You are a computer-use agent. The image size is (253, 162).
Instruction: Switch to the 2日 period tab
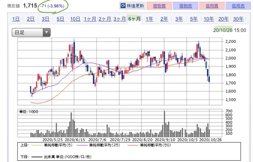tap(30, 19)
